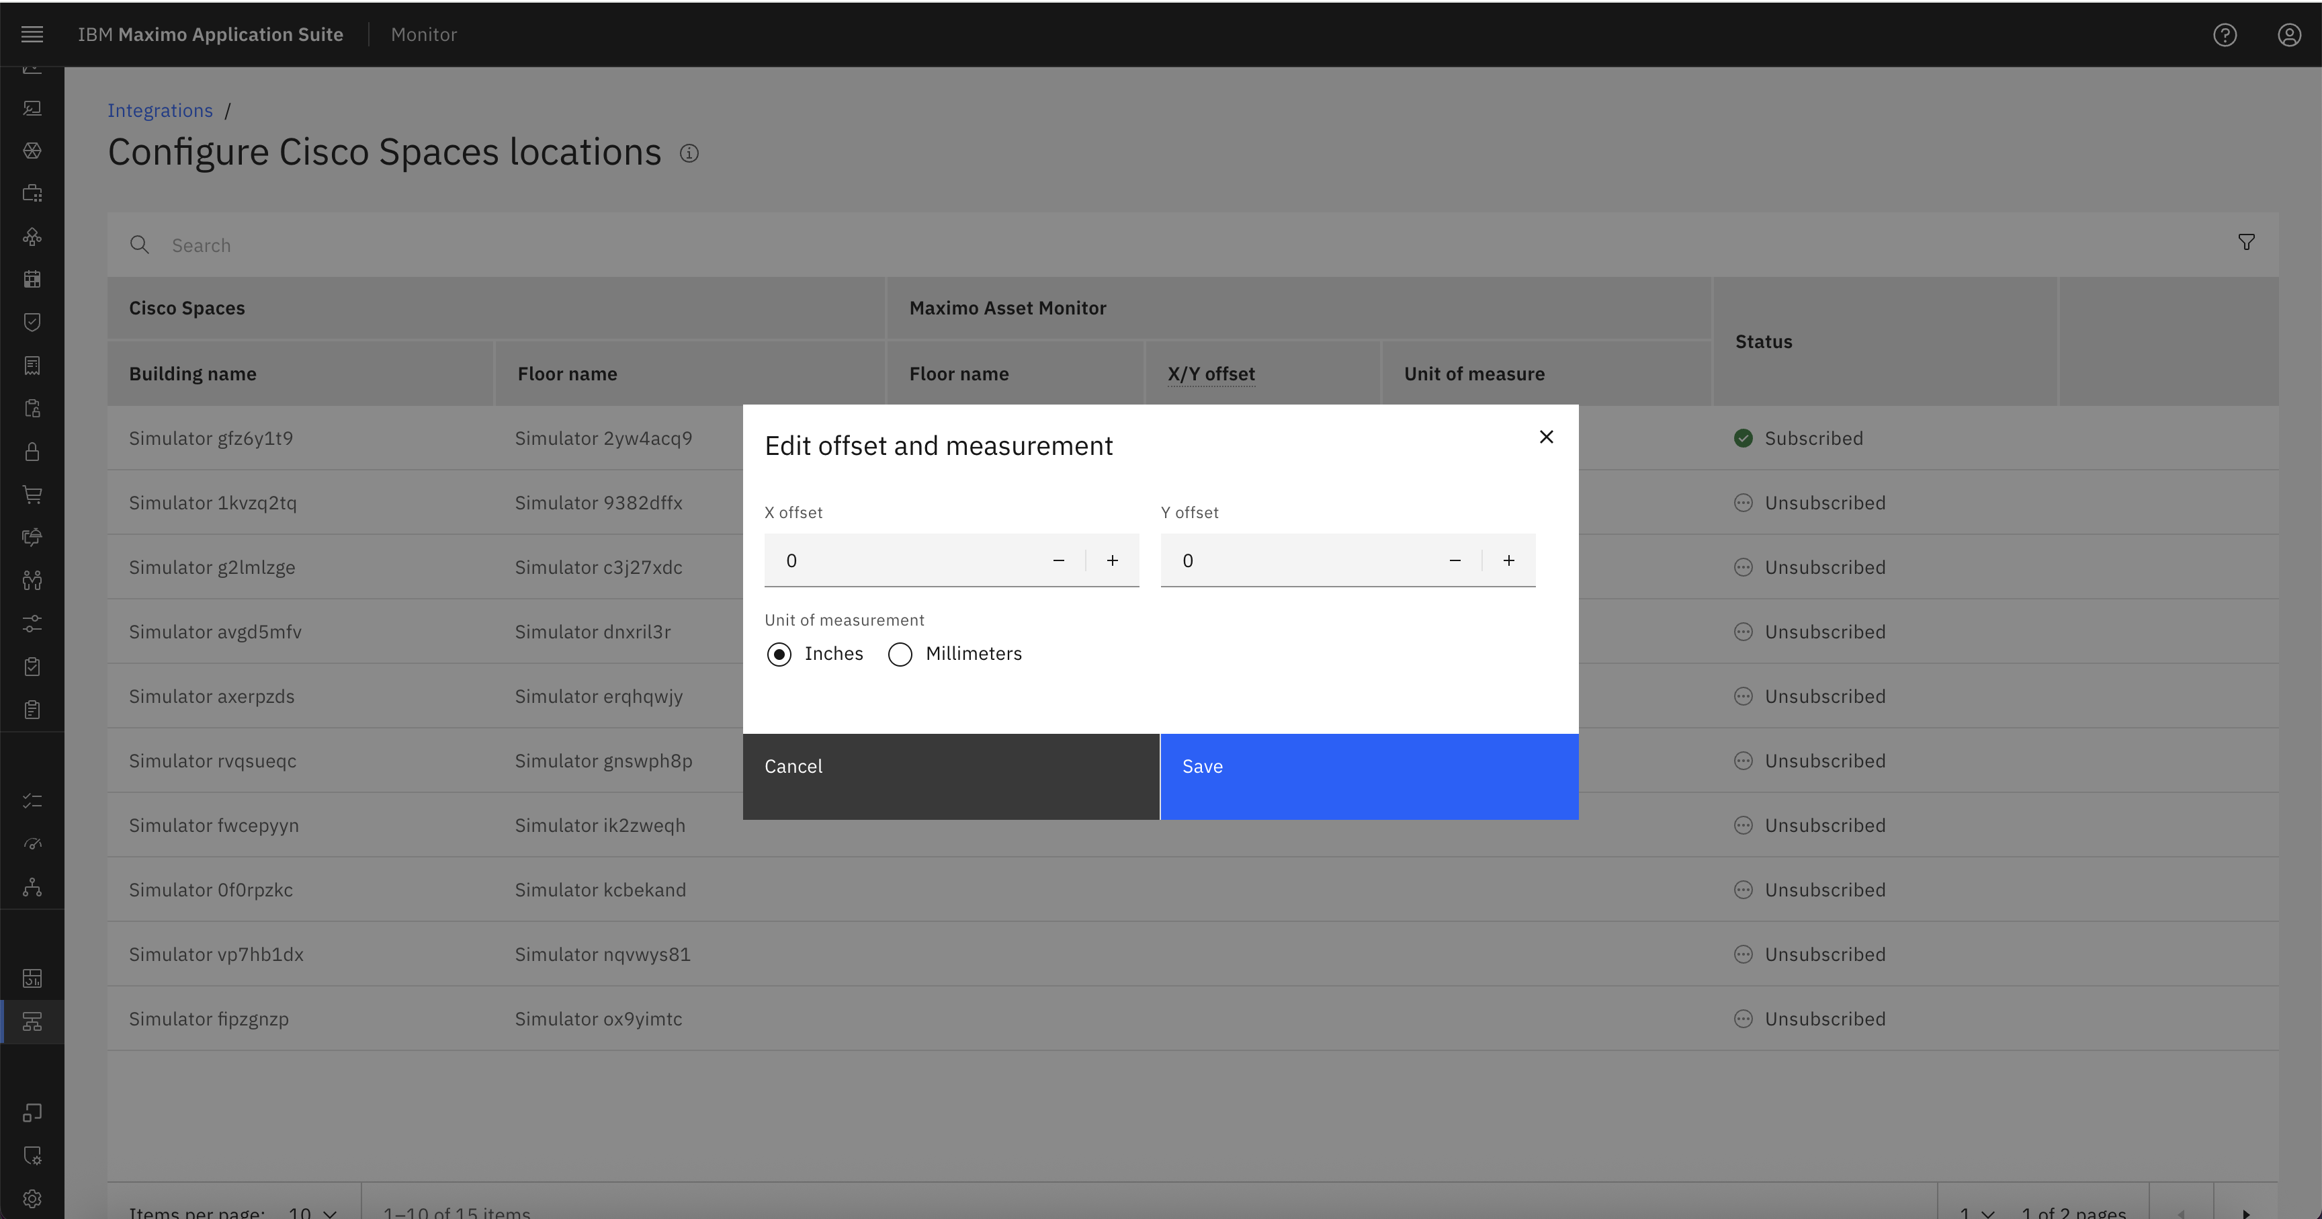Click the calendar grid sidebar icon
Image resolution: width=2322 pixels, height=1219 pixels.
(32, 280)
